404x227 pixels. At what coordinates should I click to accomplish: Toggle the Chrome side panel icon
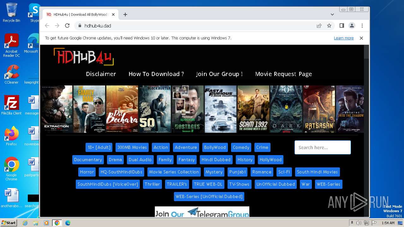click(342, 26)
